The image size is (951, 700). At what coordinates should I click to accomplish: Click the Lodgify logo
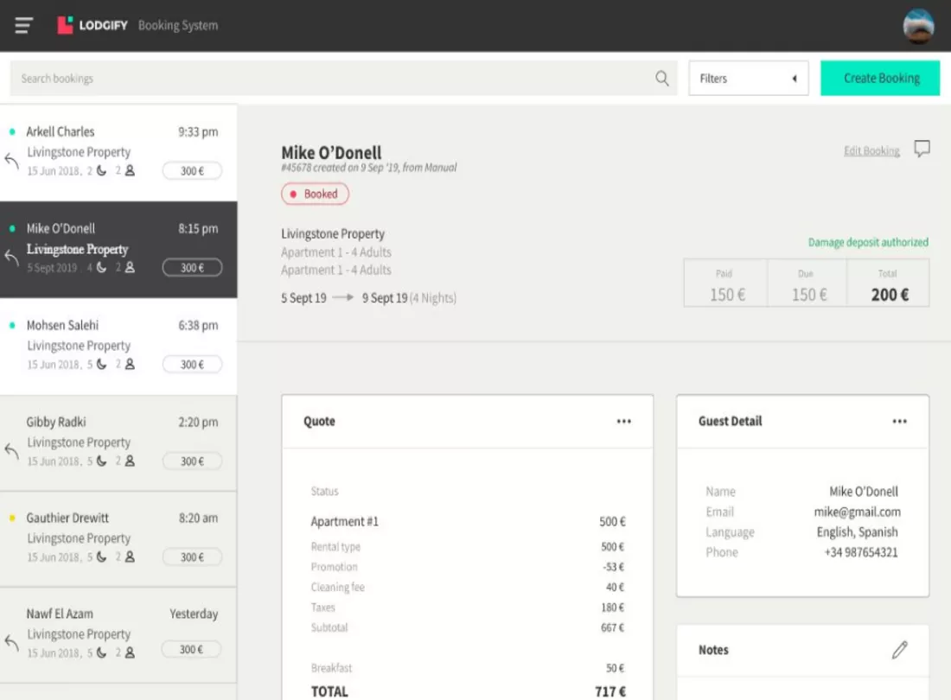click(93, 25)
